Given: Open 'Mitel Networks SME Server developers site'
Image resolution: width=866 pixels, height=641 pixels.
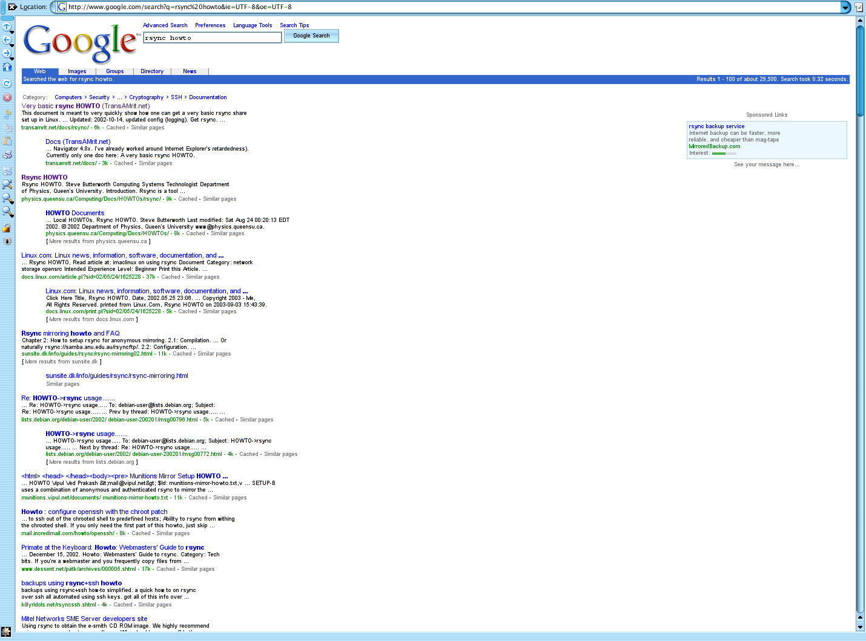Looking at the screenshot, I should pyautogui.click(x=84, y=619).
